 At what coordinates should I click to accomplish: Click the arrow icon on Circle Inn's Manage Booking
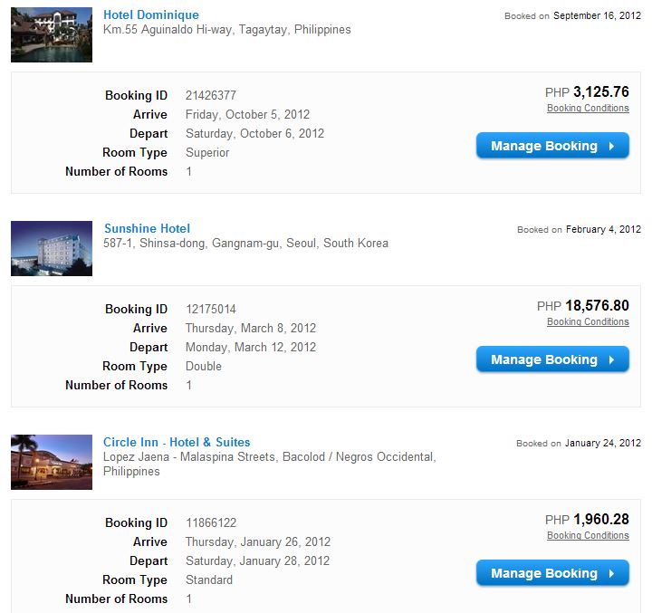coord(612,573)
